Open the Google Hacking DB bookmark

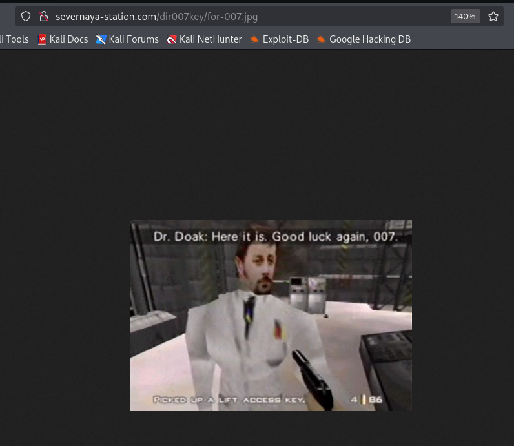(x=364, y=39)
